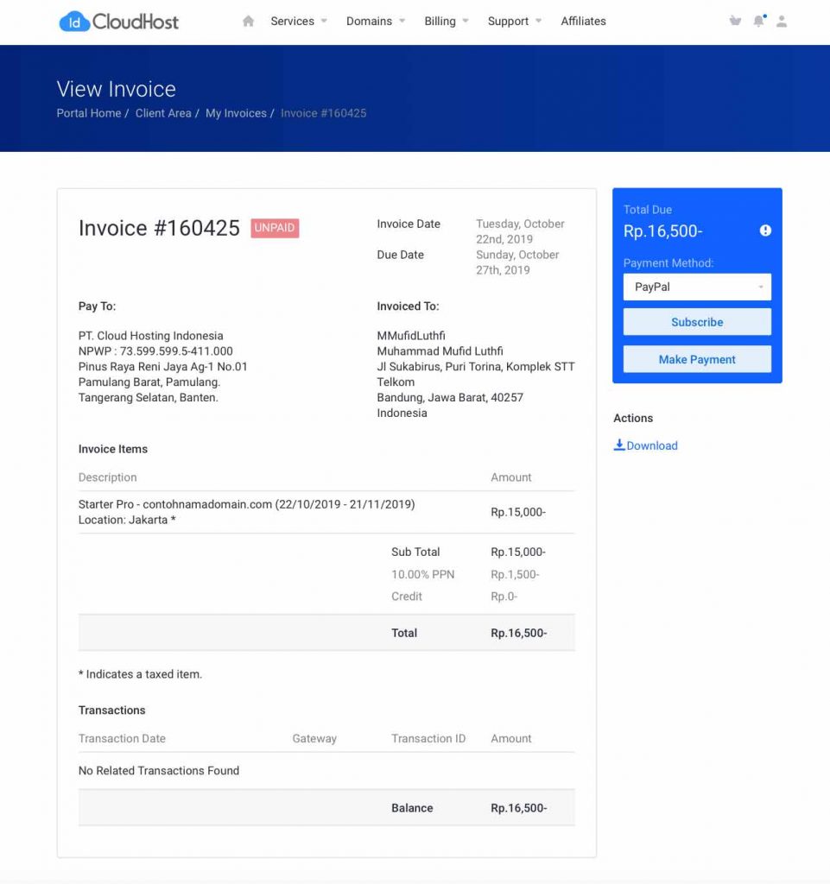Click the Make Payment button
This screenshot has width=830, height=884.
coord(696,358)
